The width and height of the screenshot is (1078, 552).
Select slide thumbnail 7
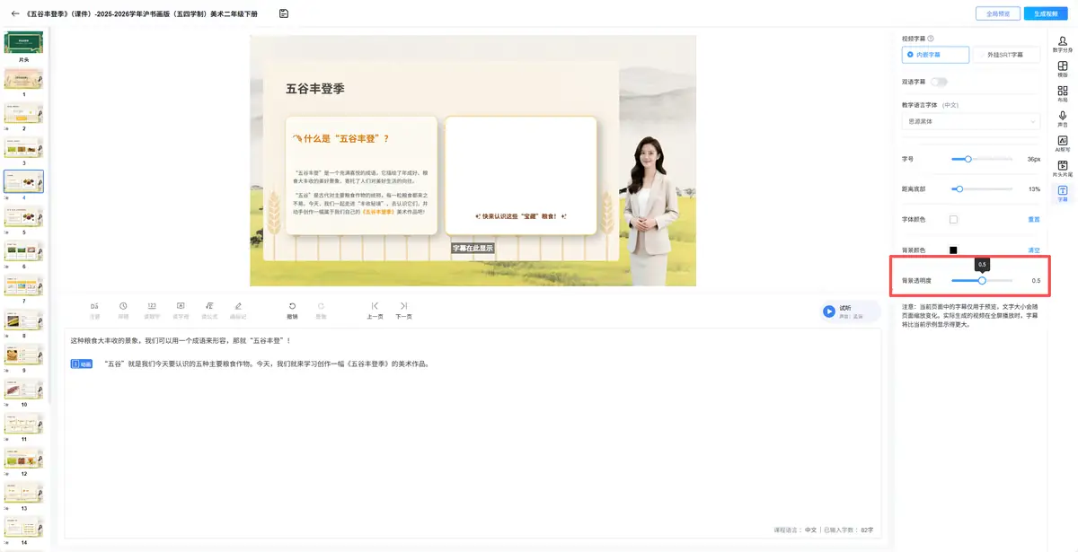tap(23, 285)
